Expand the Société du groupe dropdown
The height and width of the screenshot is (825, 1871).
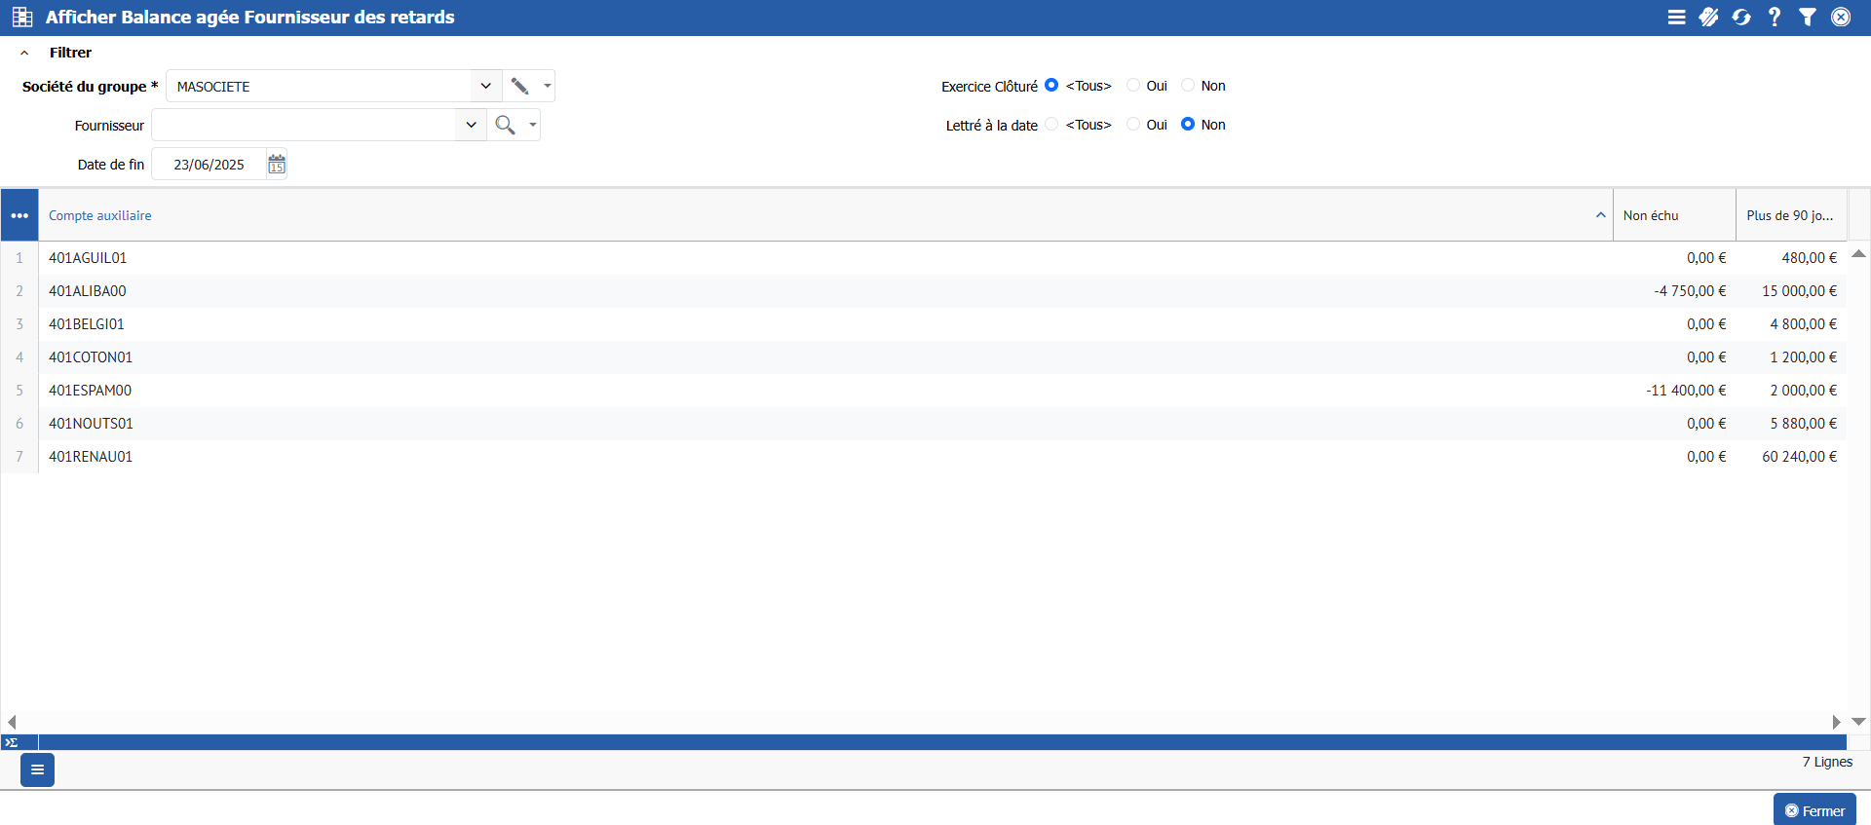tap(485, 87)
